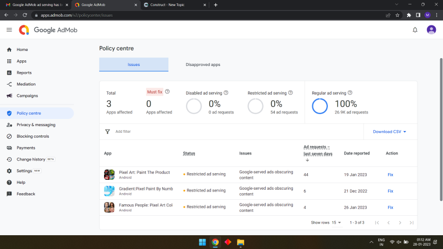
Task: Click the filter funnel icon
Action: pos(107,132)
